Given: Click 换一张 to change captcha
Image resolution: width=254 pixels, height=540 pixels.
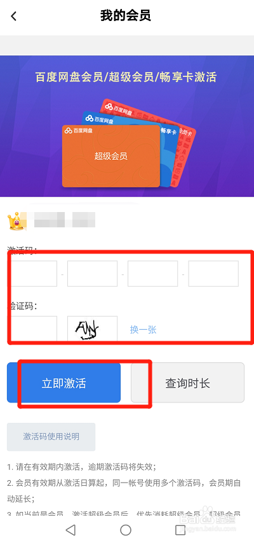Looking at the screenshot, I should coord(143,330).
